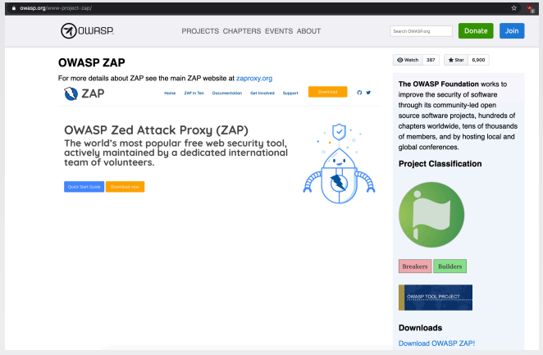Open Download OWASP ZAP! link
The height and width of the screenshot is (355, 543).
436,344
